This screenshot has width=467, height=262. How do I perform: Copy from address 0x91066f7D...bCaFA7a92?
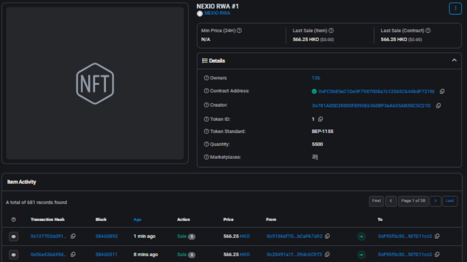pyautogui.click(x=327, y=236)
